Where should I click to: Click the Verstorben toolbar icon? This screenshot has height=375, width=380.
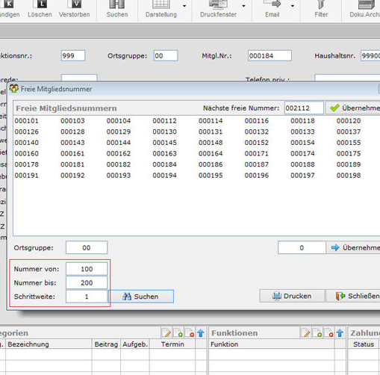(76, 4)
